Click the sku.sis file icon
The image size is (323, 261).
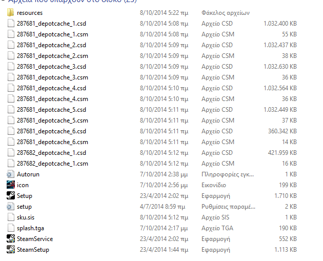click(11, 217)
